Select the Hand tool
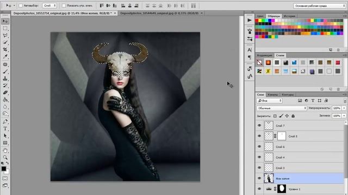Screen dimensions: 348x195 click(x=5, y=151)
